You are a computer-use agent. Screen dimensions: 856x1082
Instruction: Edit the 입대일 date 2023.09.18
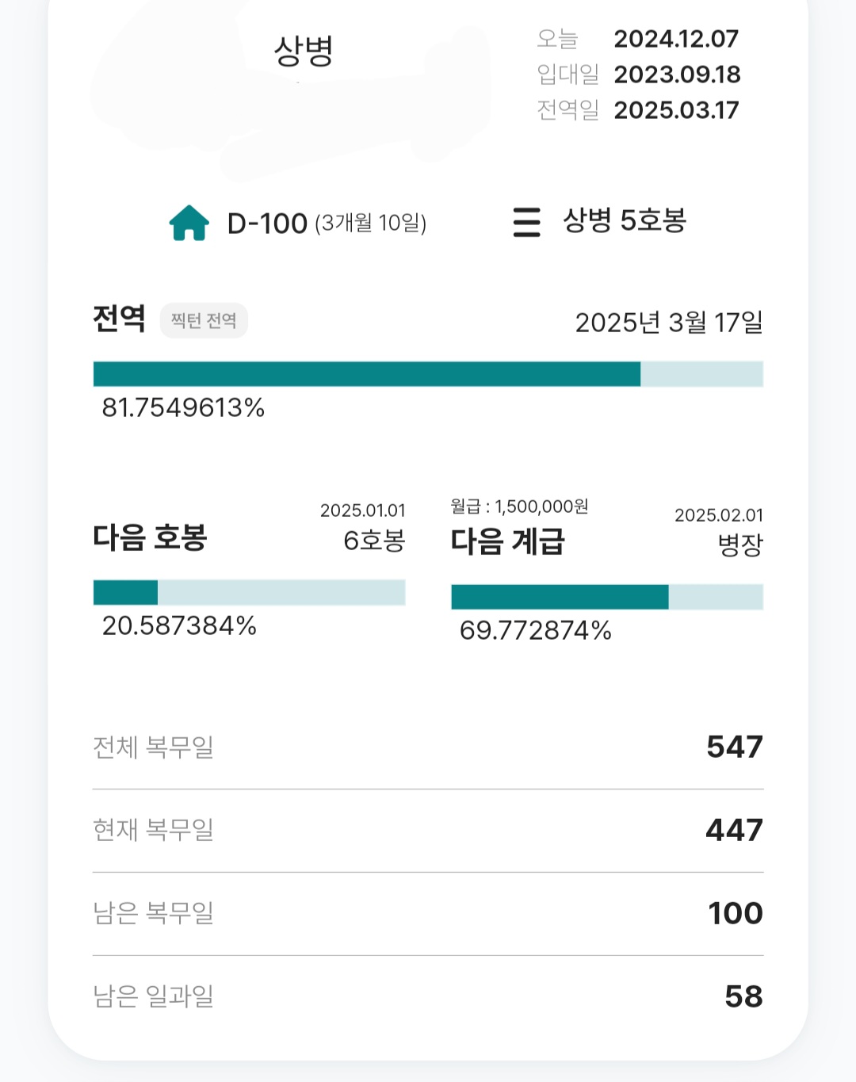[x=677, y=75]
